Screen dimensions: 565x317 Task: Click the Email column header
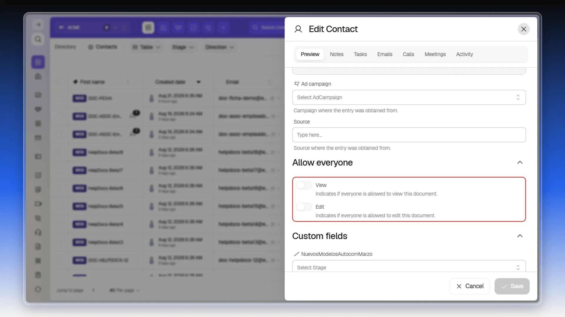coord(232,82)
